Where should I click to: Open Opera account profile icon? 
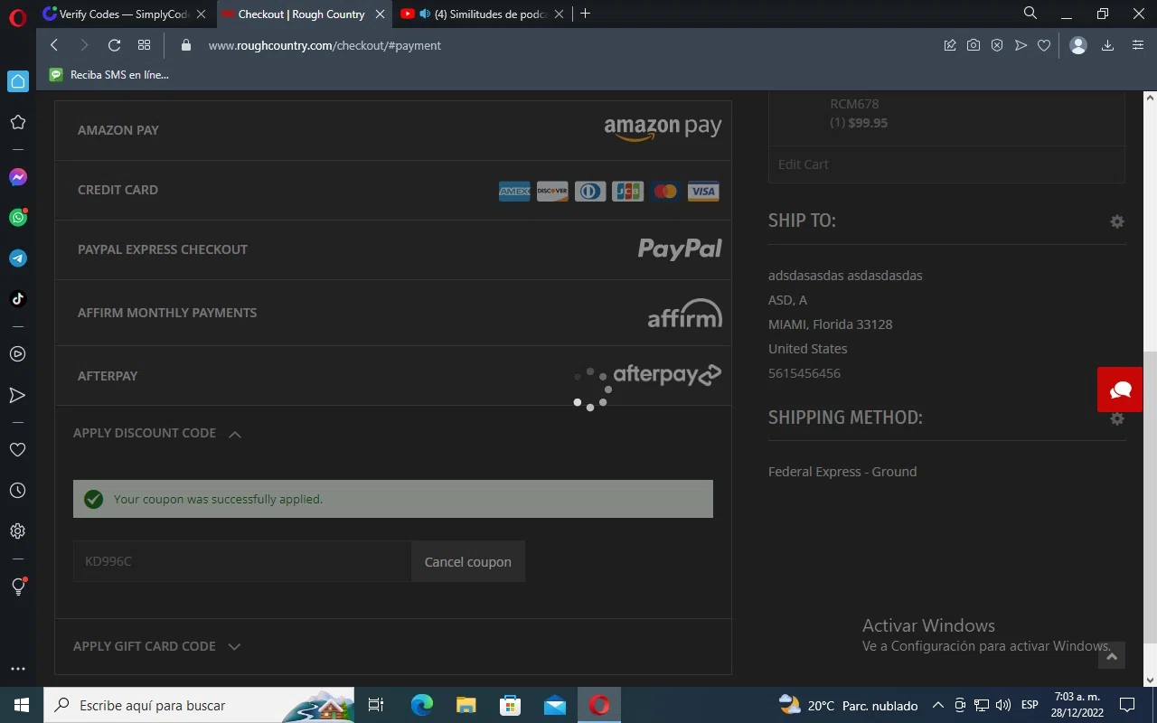coord(1078,45)
